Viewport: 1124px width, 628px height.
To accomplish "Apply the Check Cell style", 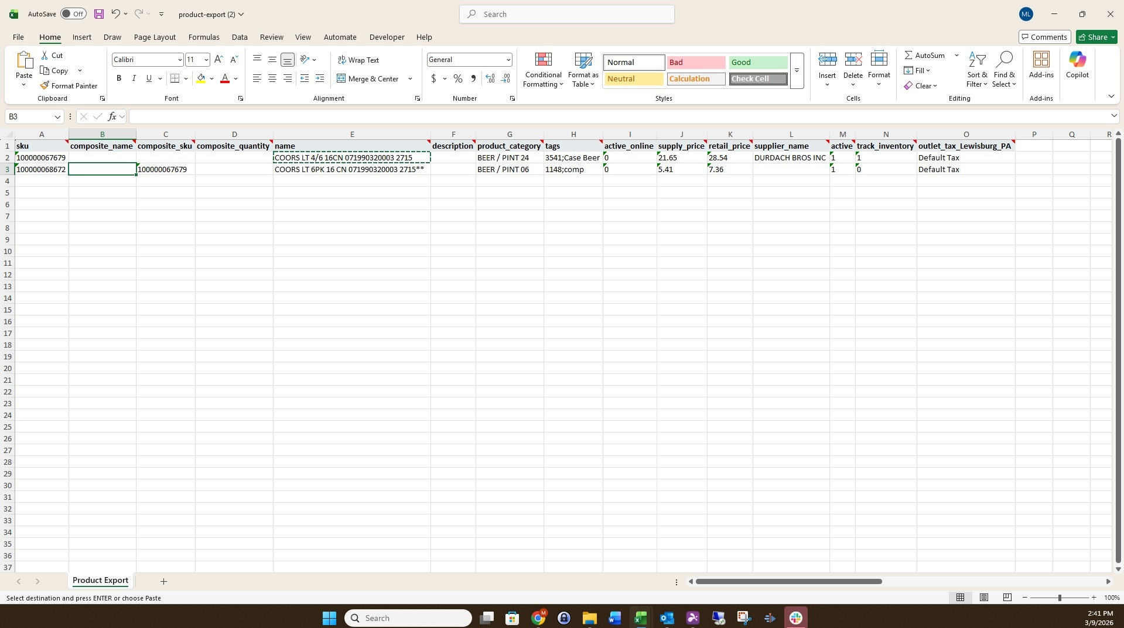I will click(x=758, y=78).
